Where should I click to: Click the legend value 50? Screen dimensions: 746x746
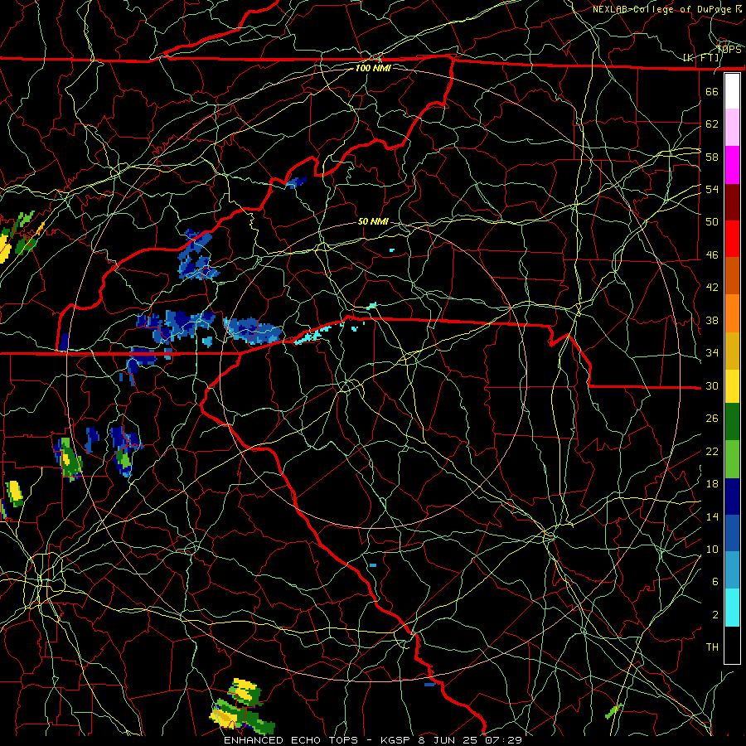(x=712, y=222)
